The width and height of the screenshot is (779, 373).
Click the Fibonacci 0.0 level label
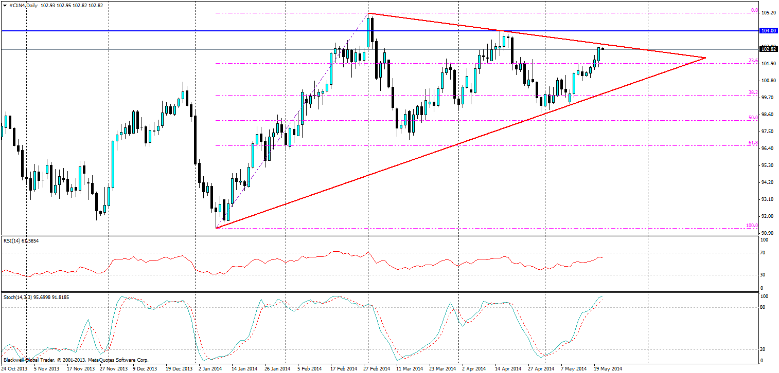(x=755, y=10)
